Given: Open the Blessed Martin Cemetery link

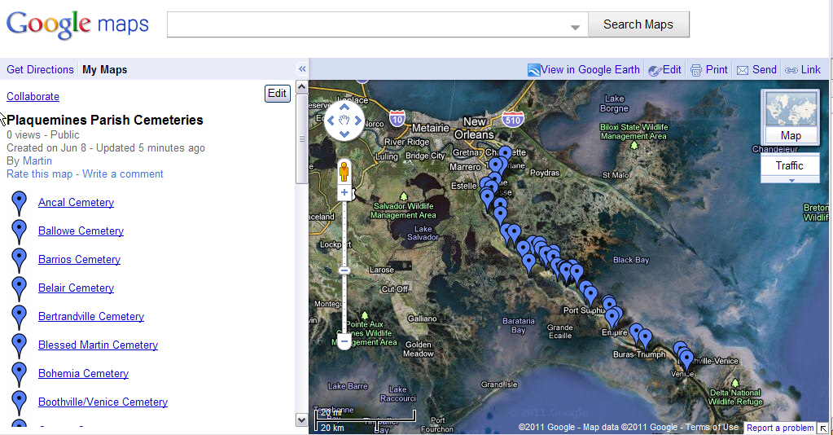Looking at the screenshot, I should coord(98,345).
